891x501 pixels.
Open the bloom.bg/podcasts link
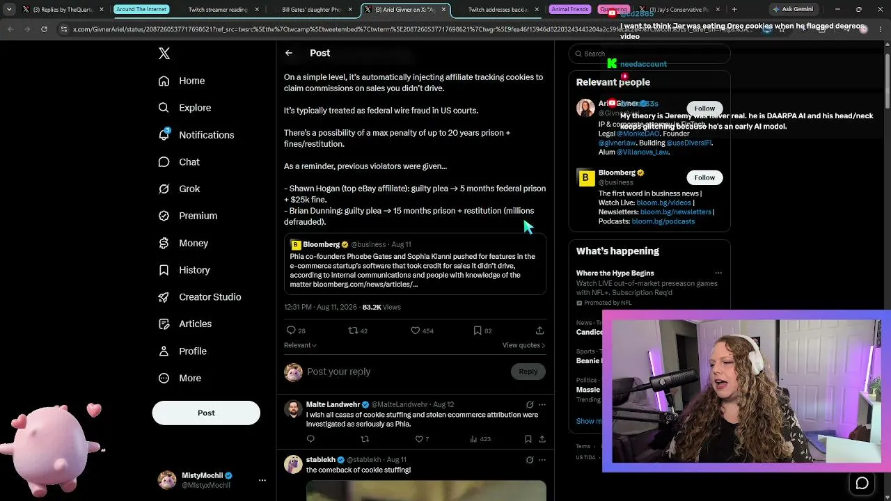click(663, 221)
